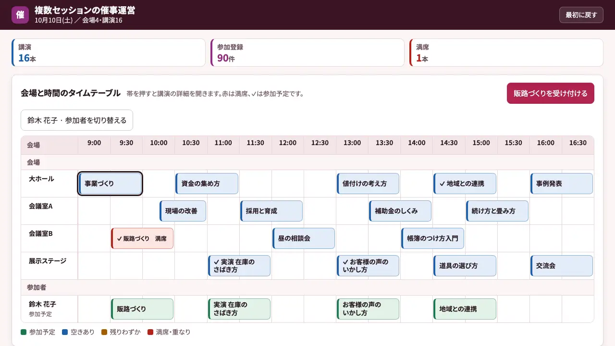This screenshot has width=615, height=346.
Task: Open 販路づくり in 鈴木 花子's row
Action: point(142,309)
